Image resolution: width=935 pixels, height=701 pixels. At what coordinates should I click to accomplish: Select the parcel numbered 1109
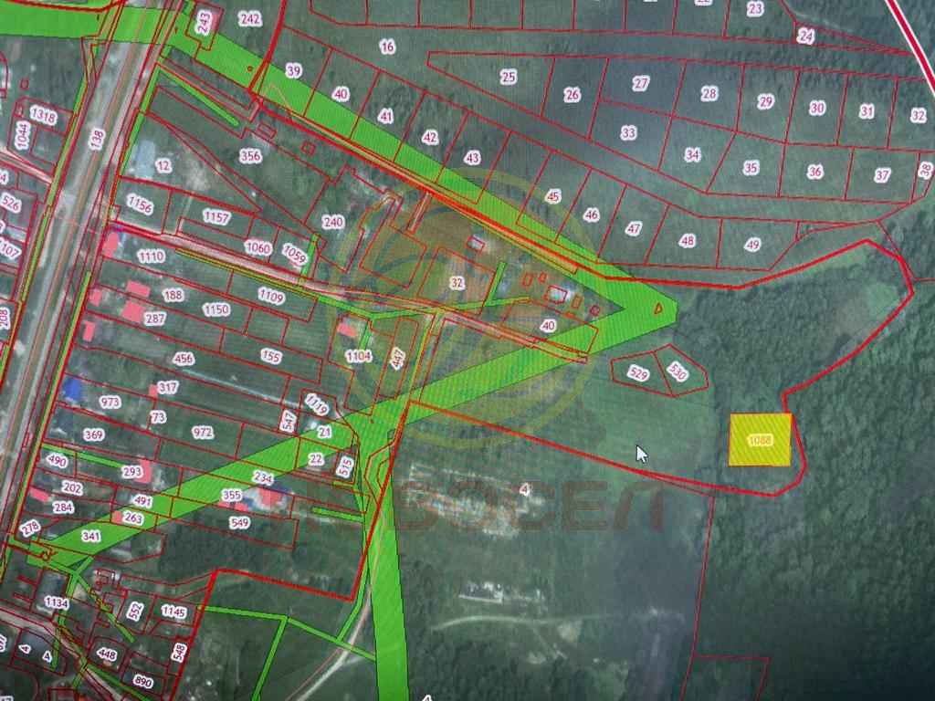270,296
